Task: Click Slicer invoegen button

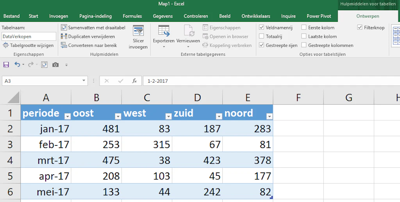Action: pos(138,37)
